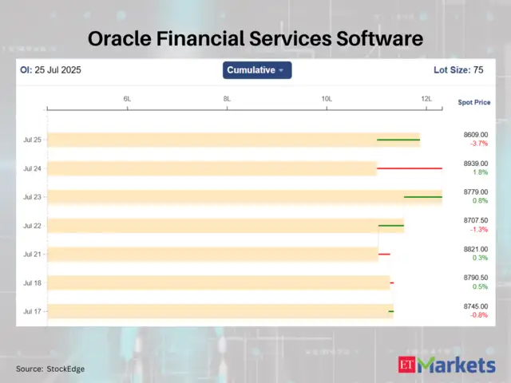Click the red change line for Jul 24
The image size is (511, 383).
[x=409, y=168]
